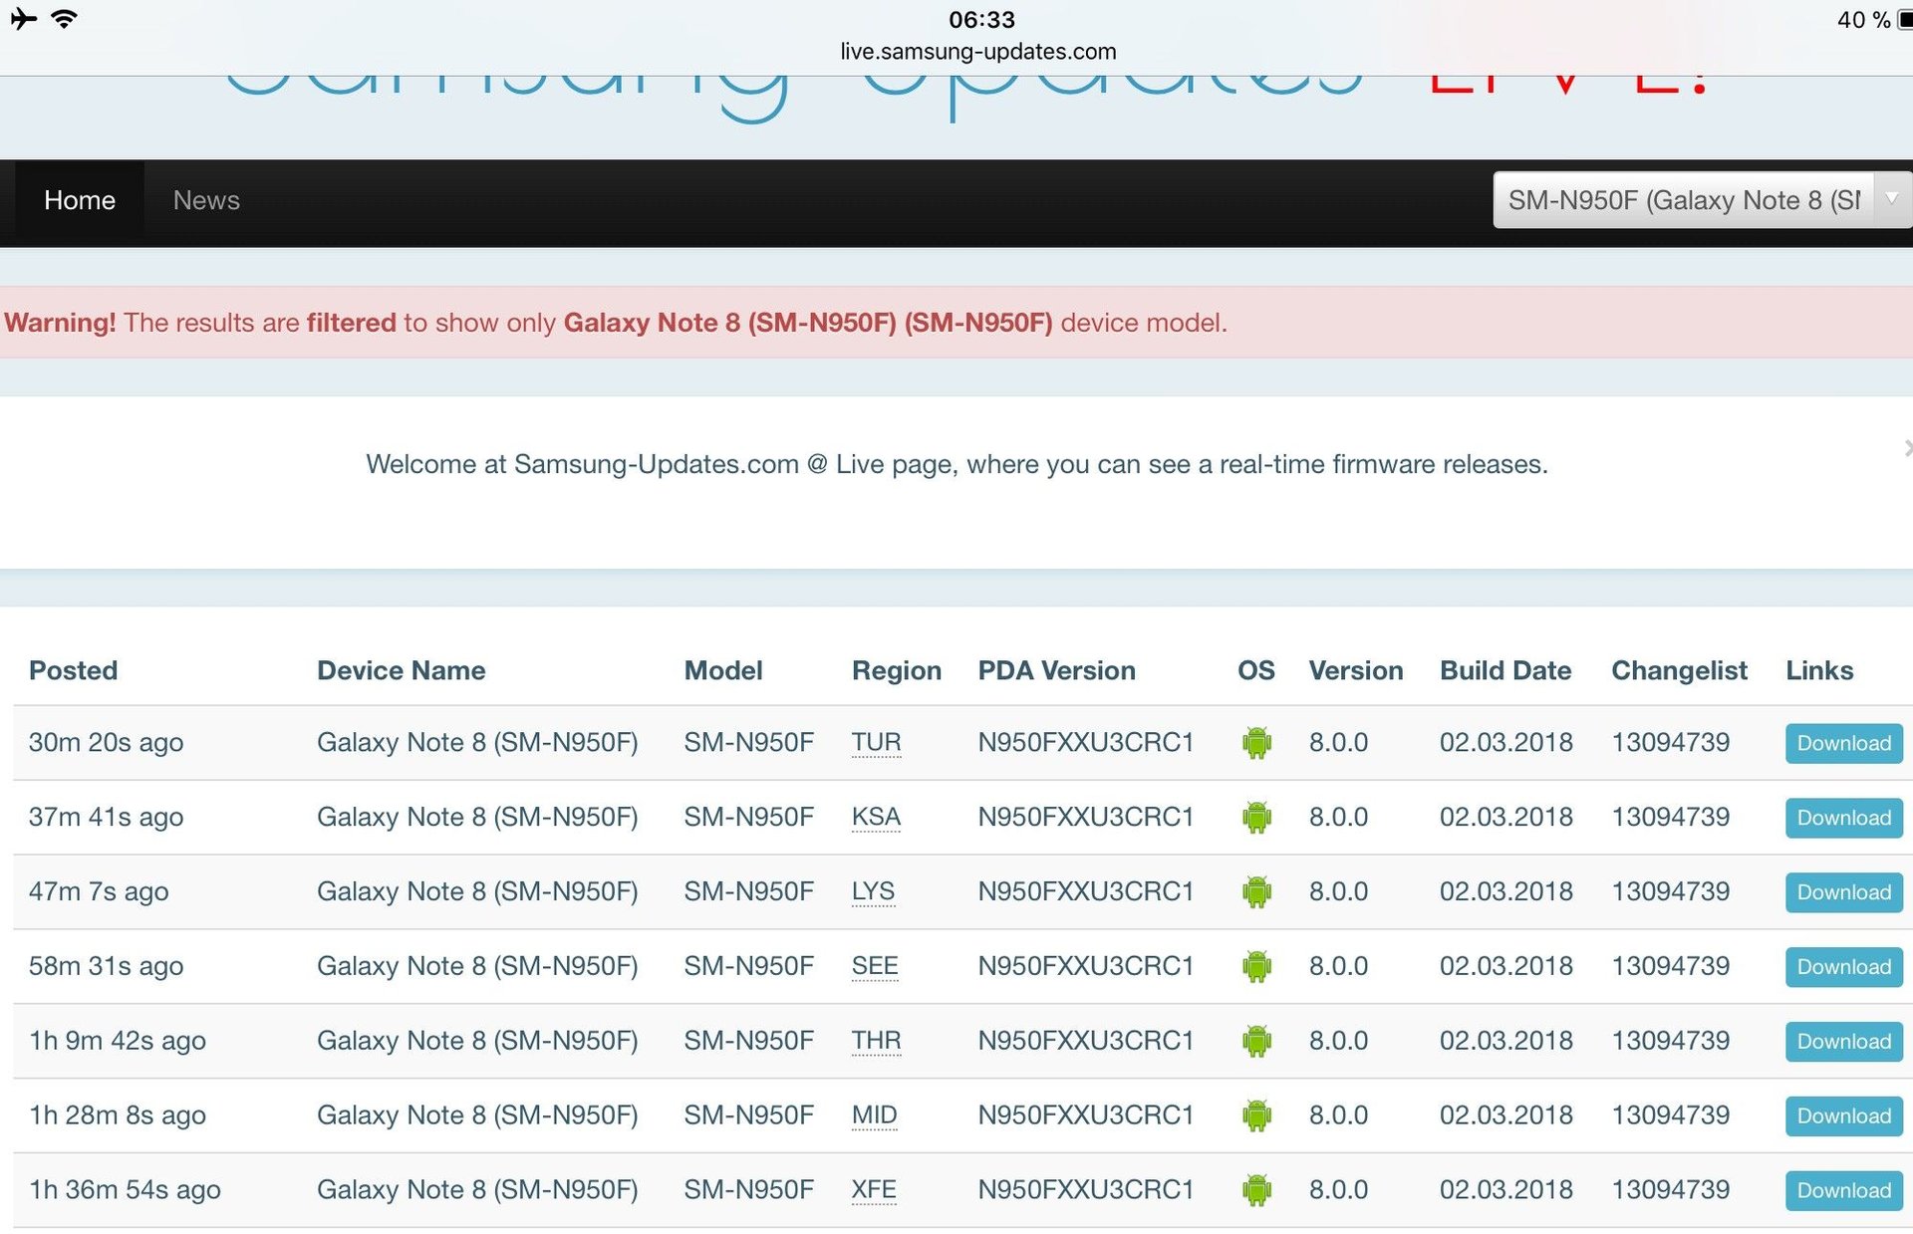1913x1234 pixels.
Task: Open the SM-N950F device model dropdown
Action: coord(1702,200)
